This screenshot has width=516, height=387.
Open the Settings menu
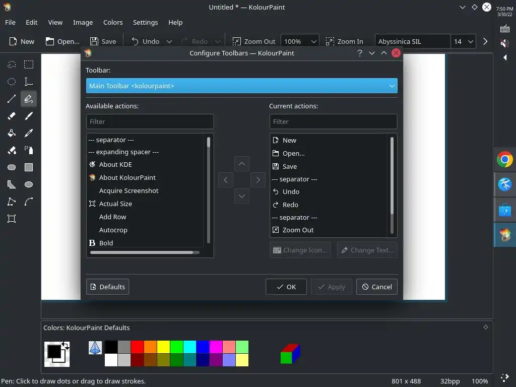coord(146,22)
